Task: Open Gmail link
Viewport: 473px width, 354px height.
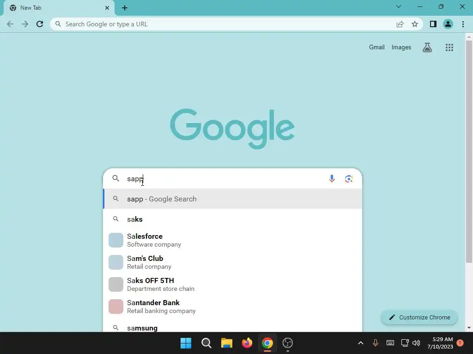Action: click(377, 47)
